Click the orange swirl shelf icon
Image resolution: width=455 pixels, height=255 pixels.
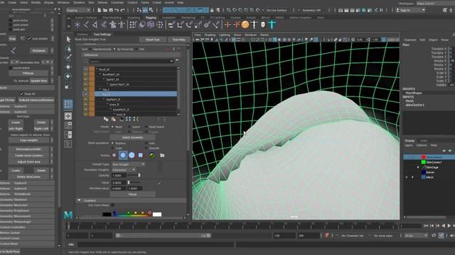[245, 25]
